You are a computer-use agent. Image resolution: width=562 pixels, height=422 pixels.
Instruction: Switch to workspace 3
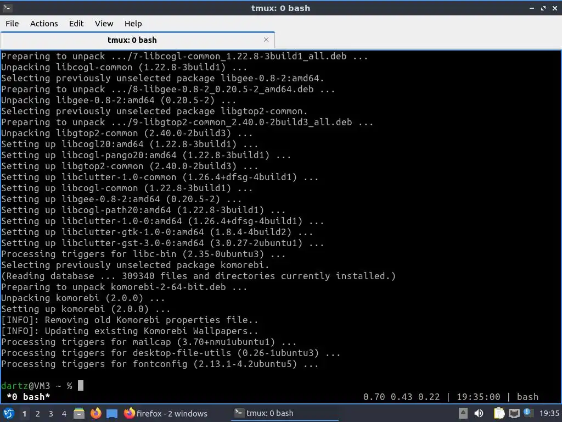tap(51, 414)
